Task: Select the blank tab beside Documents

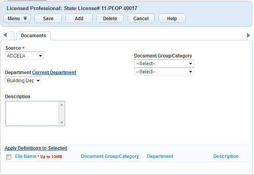Action: coord(12,36)
